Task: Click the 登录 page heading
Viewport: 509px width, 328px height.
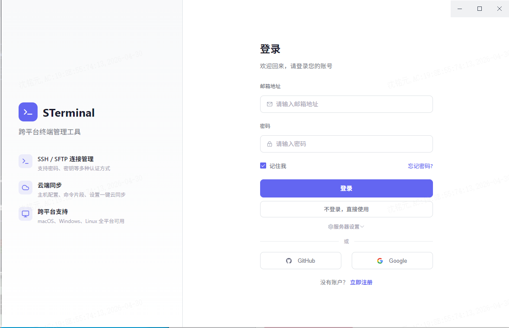Action: coord(270,49)
